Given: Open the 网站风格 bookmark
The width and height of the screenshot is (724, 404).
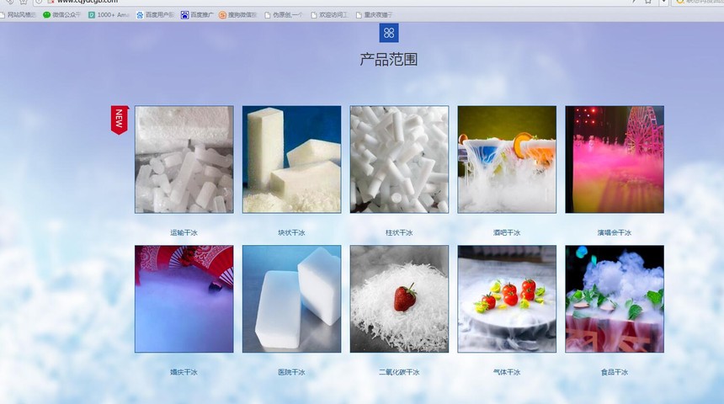Looking at the screenshot, I should (18, 15).
